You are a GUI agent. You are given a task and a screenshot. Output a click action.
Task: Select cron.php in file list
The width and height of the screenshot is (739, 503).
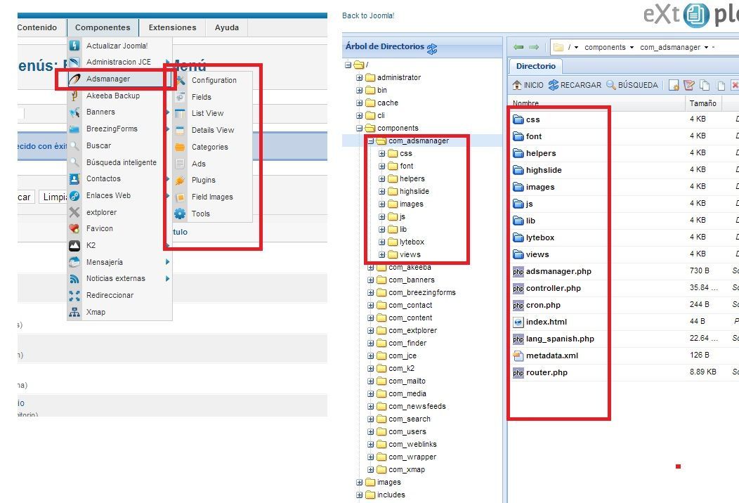tap(543, 305)
